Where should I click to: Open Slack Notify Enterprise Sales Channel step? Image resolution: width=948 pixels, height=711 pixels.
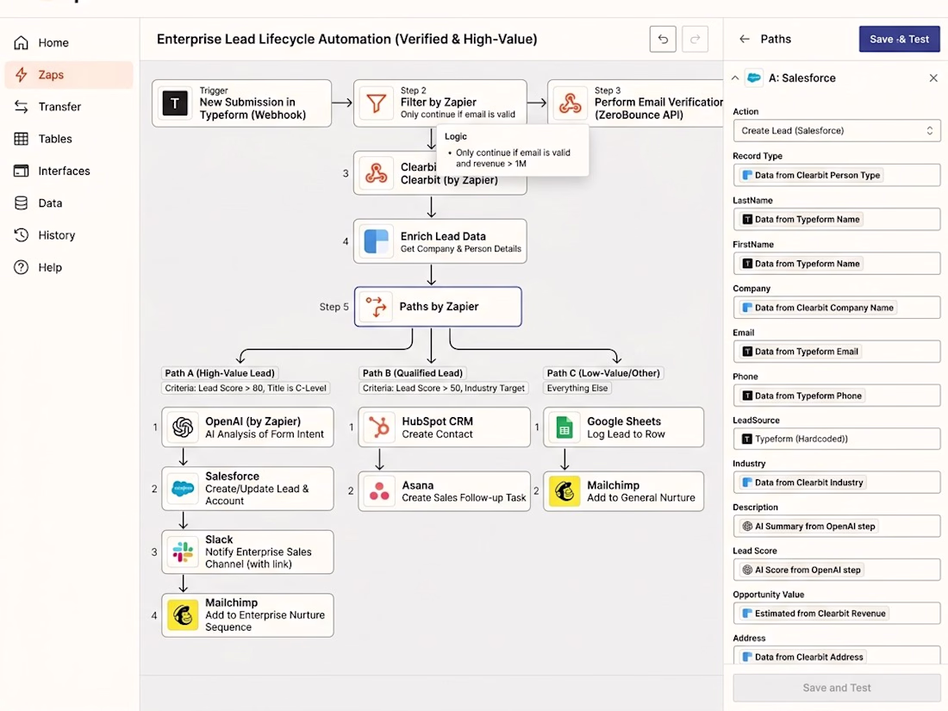coord(248,552)
